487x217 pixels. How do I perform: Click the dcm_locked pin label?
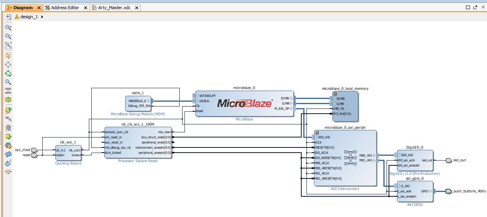(x=113, y=153)
